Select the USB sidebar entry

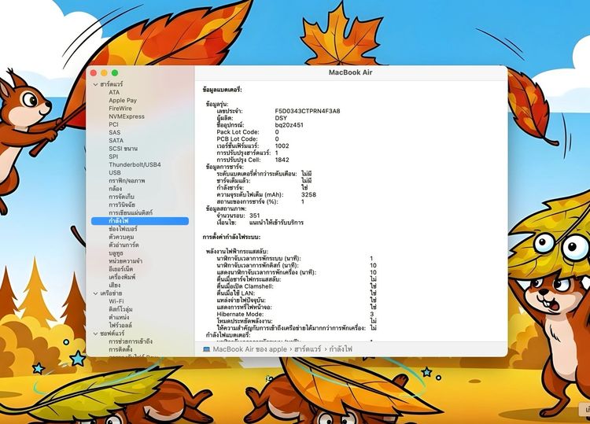pos(115,173)
